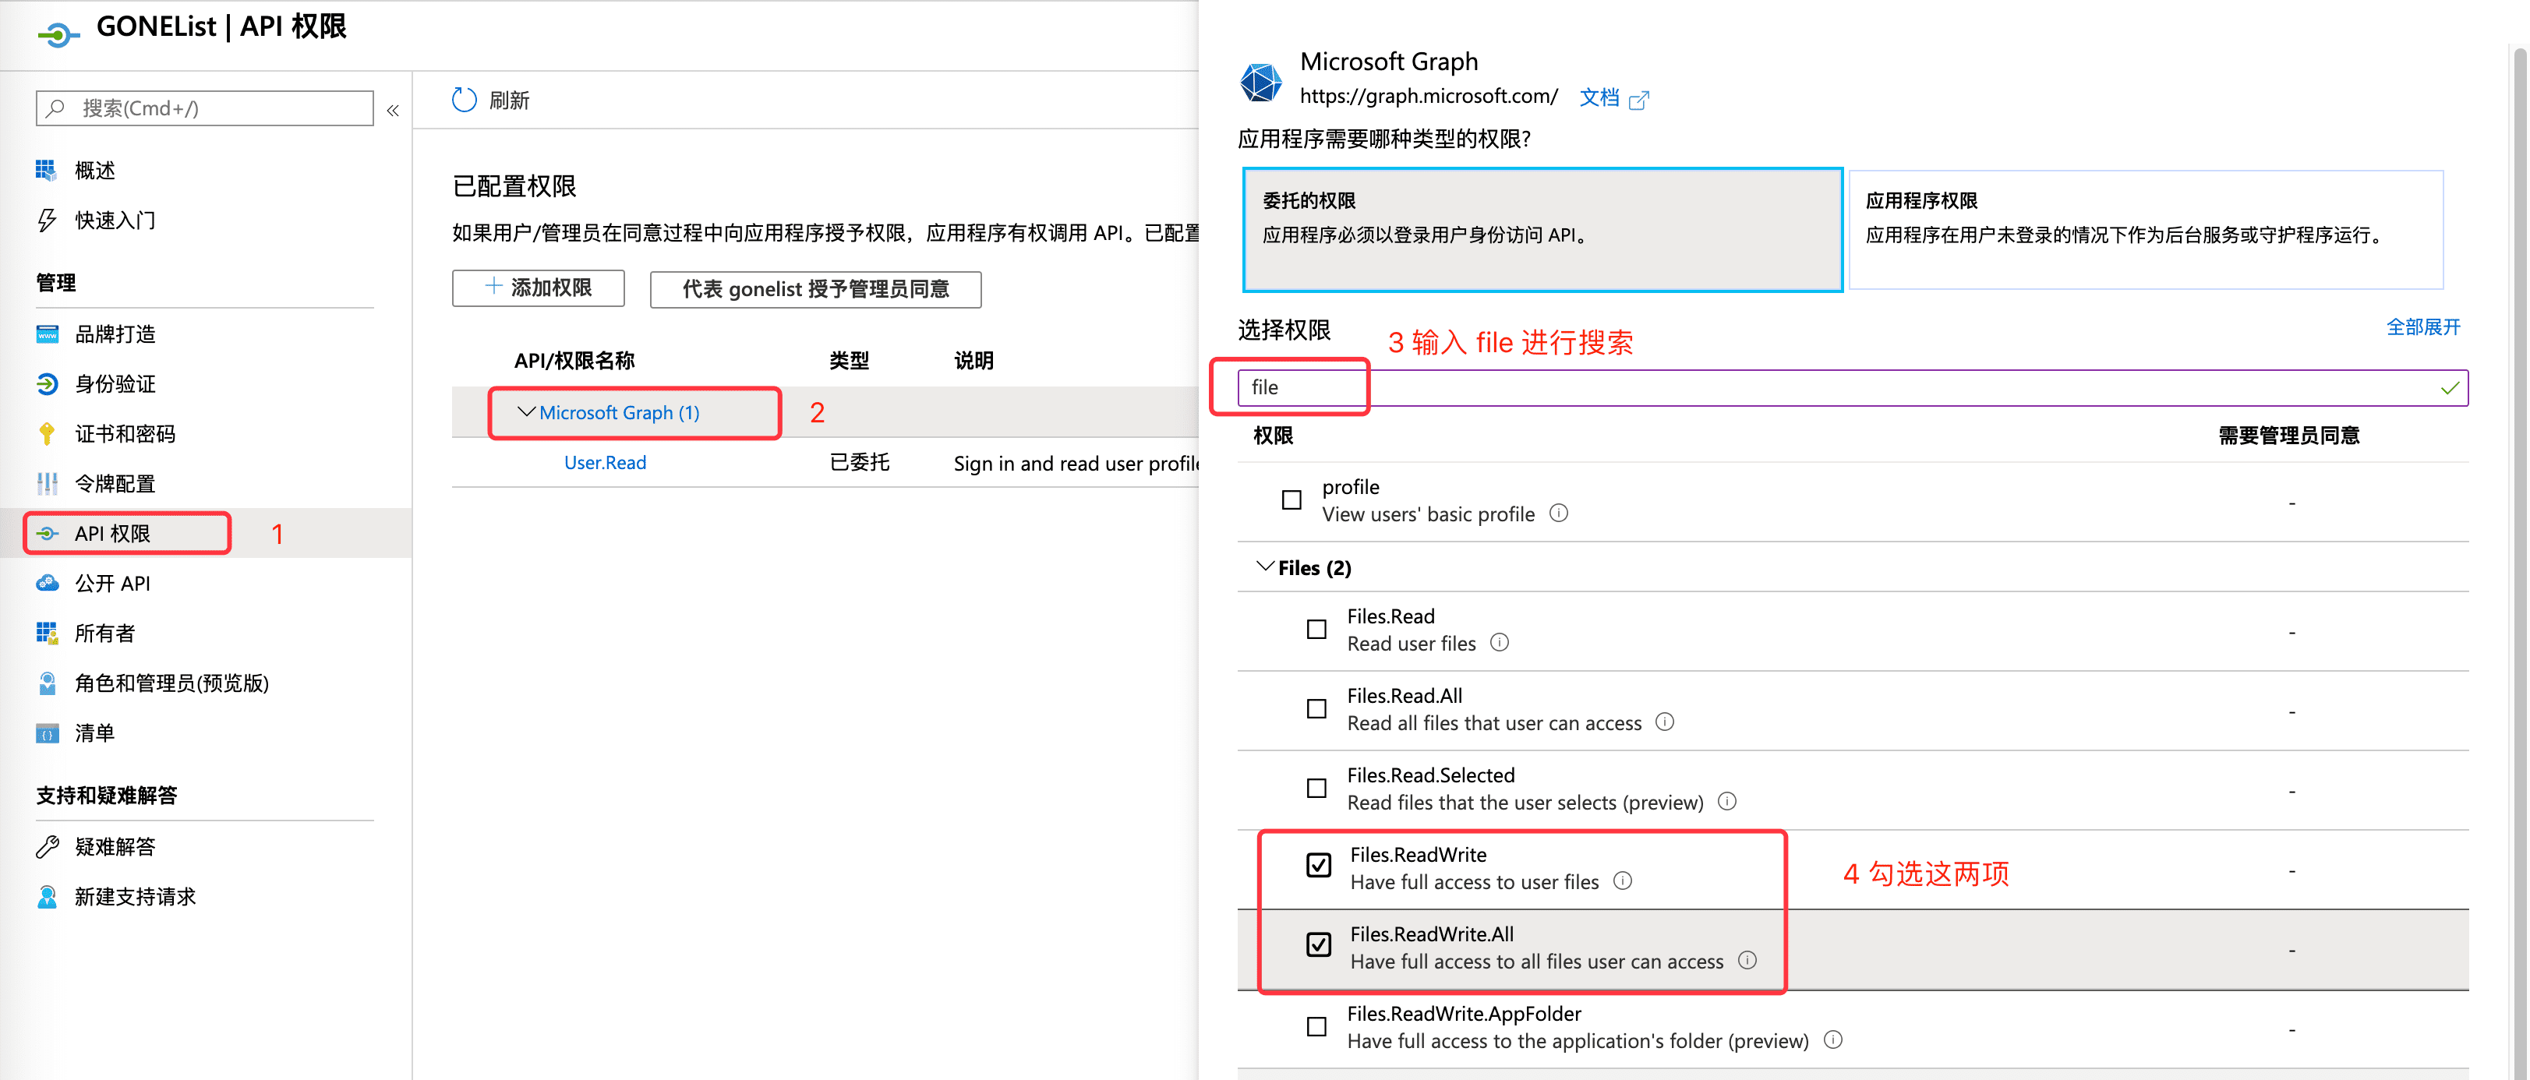Screen dimensions: 2530x1080
Task: Collapse sidebar using double-chevron icon
Action: (x=393, y=110)
